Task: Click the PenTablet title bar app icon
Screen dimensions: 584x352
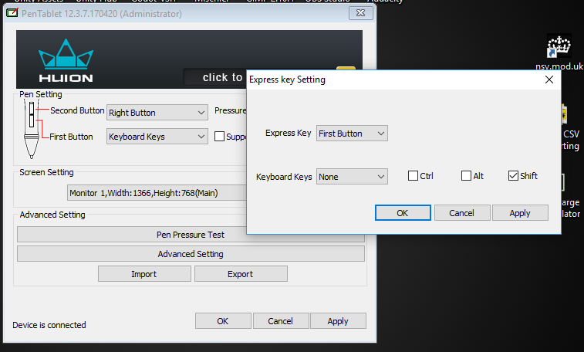Action: click(x=12, y=13)
